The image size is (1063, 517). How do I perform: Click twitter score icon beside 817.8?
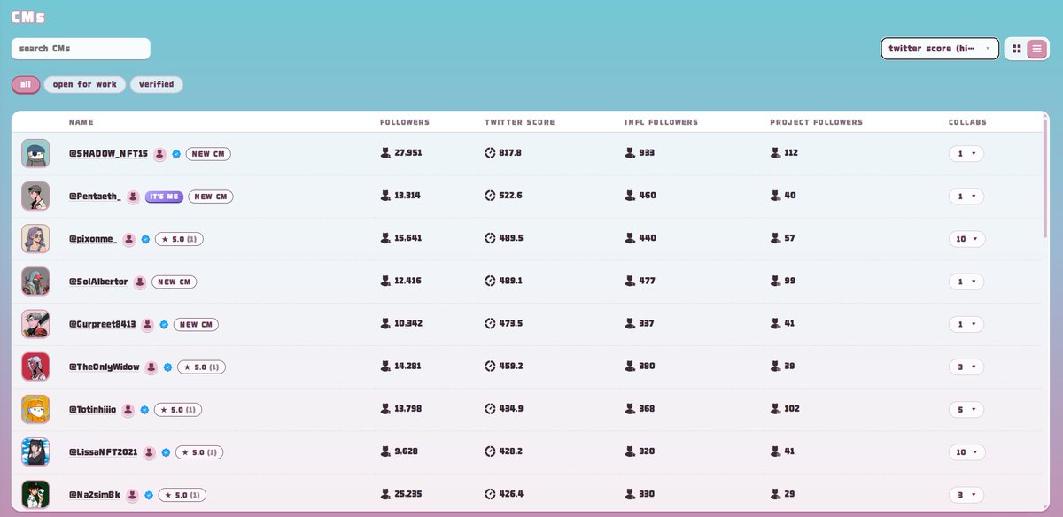tap(490, 153)
